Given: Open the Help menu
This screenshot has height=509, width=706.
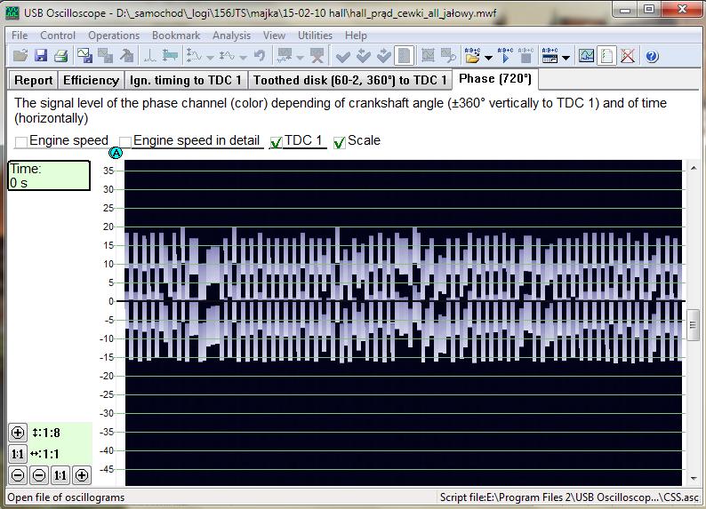Looking at the screenshot, I should click(x=356, y=35).
